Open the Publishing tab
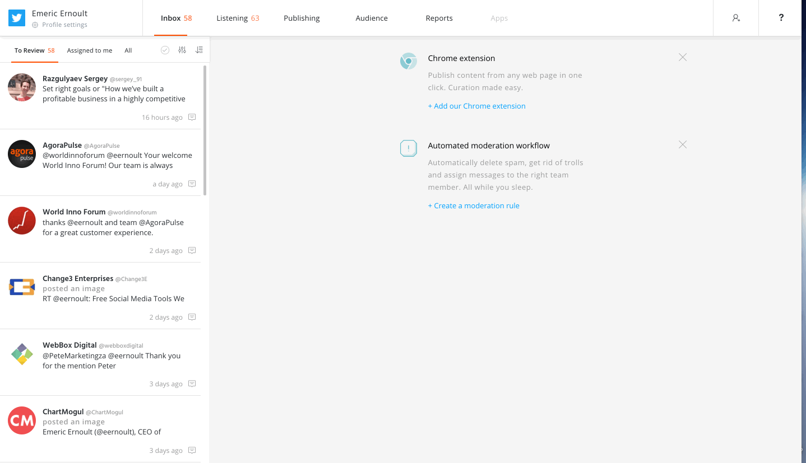This screenshot has height=463, width=806. click(x=302, y=18)
